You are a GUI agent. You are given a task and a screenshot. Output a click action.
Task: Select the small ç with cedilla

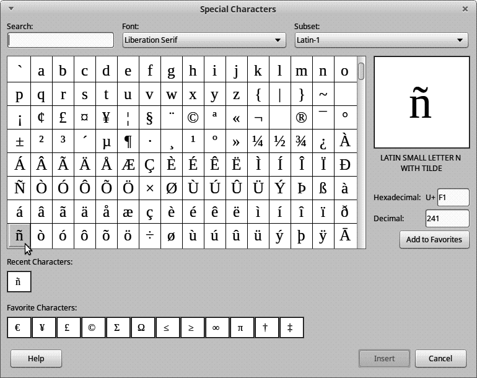pos(149,212)
